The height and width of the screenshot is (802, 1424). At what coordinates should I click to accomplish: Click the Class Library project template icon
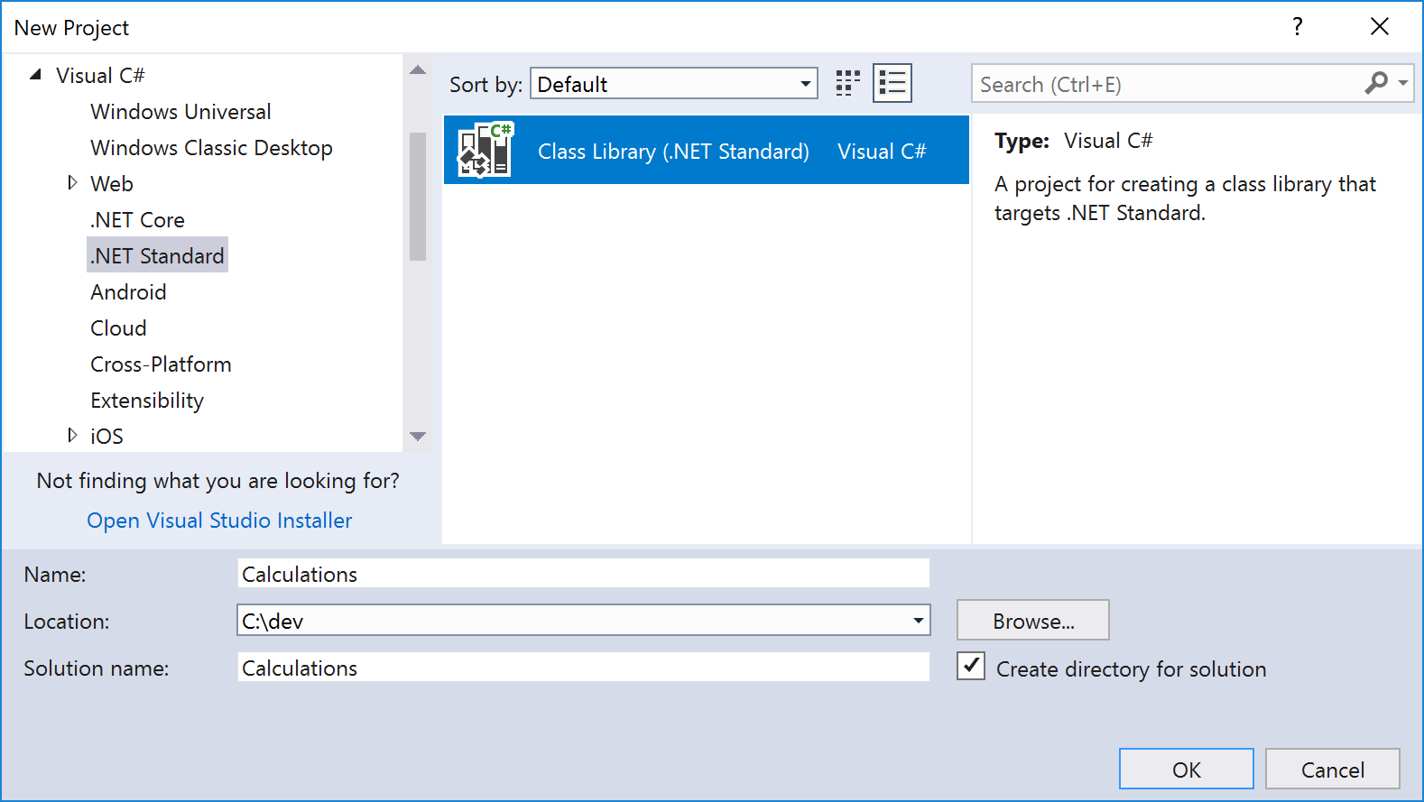tap(485, 150)
